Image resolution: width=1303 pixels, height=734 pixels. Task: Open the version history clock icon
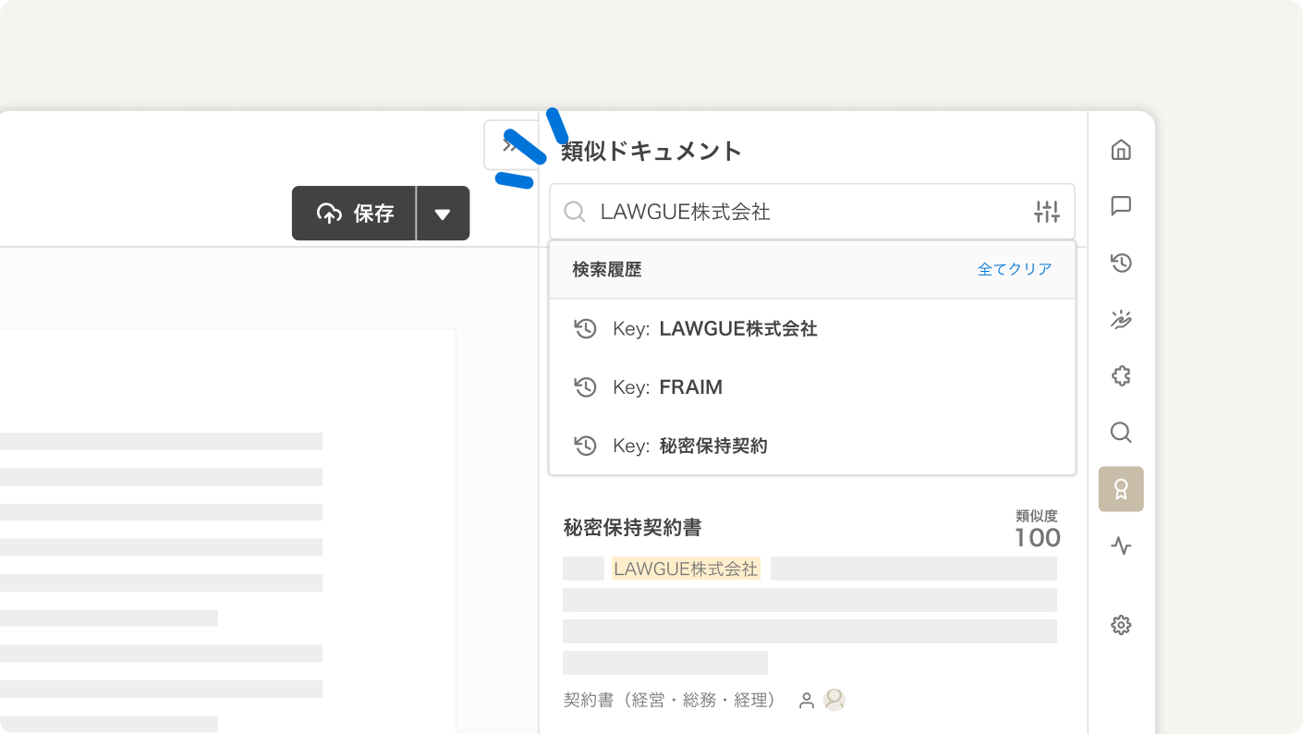click(x=1121, y=263)
